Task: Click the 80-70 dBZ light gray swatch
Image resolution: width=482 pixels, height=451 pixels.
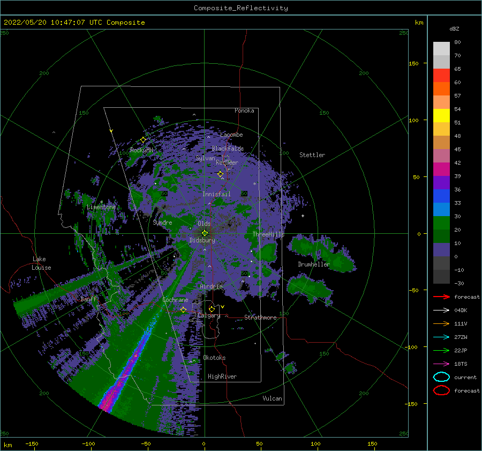Action: pos(441,49)
